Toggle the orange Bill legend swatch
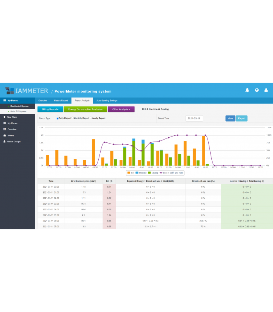Screen dimensions: 273x312 (129, 172)
